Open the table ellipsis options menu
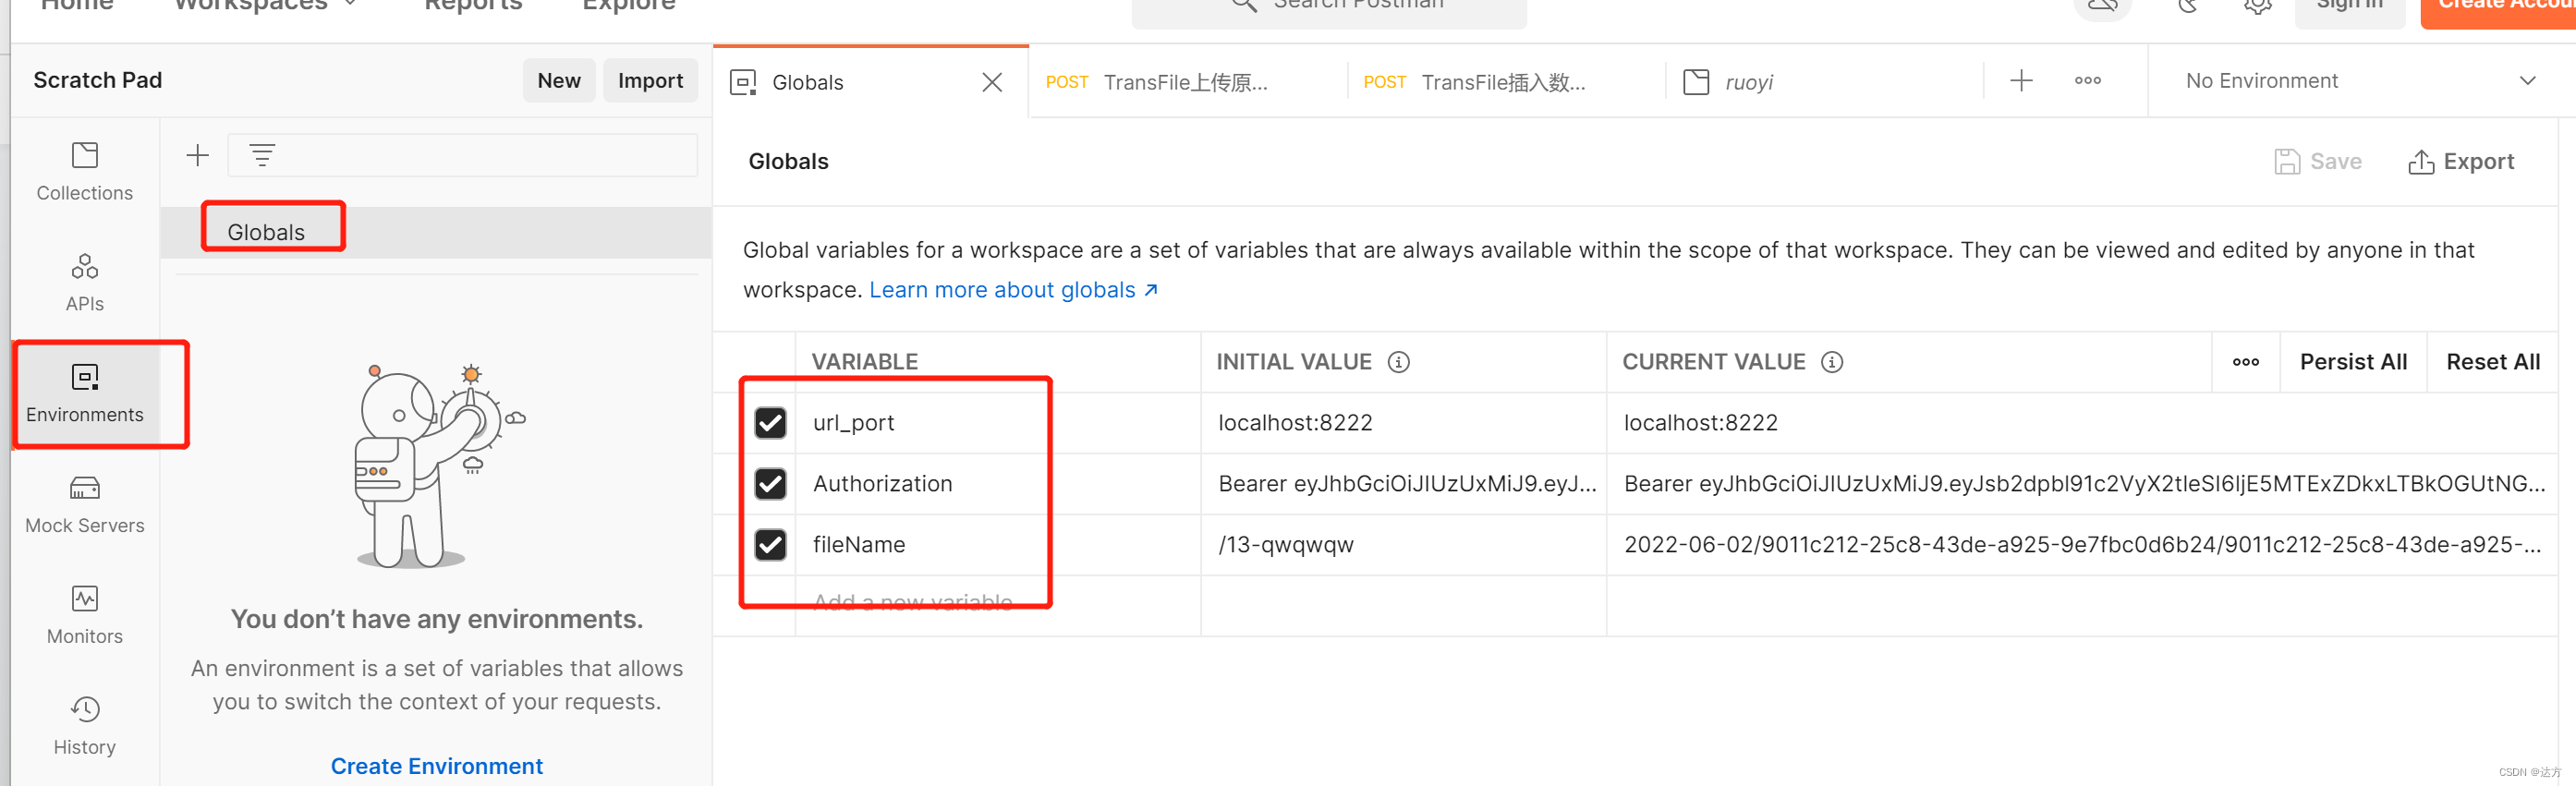 2245,362
